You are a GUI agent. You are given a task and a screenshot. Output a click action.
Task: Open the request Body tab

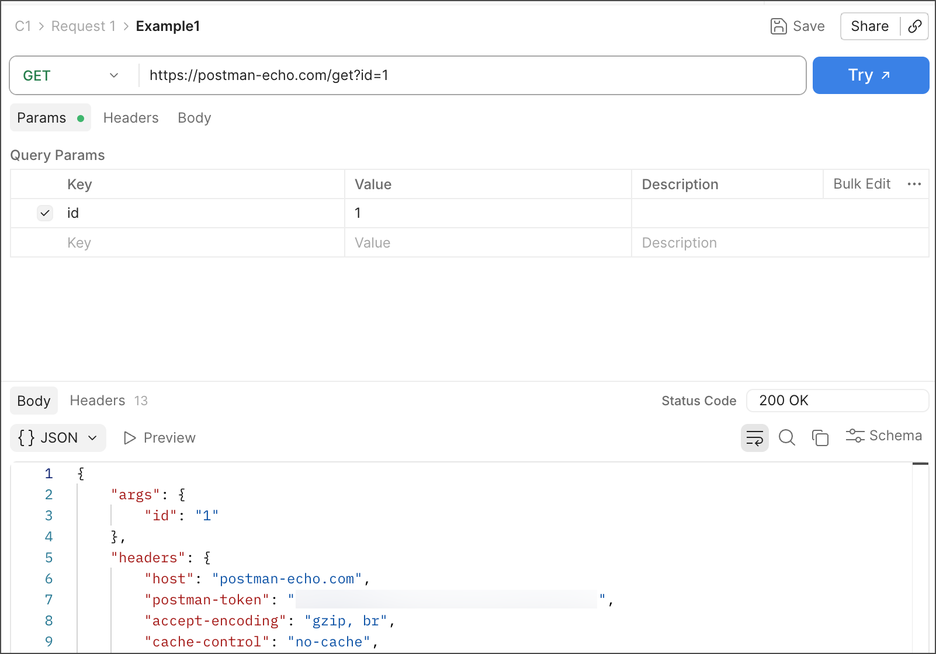pos(194,118)
